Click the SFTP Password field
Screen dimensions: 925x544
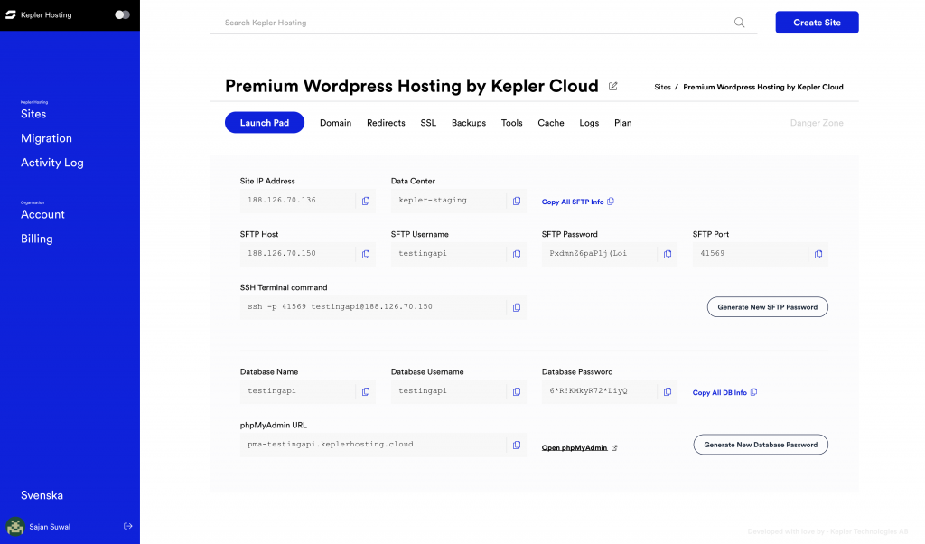[600, 254]
